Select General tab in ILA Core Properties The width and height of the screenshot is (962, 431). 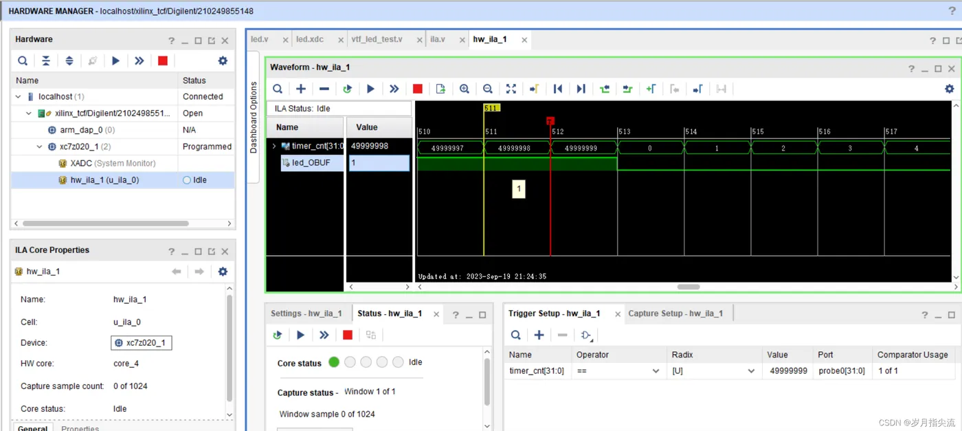click(32, 428)
